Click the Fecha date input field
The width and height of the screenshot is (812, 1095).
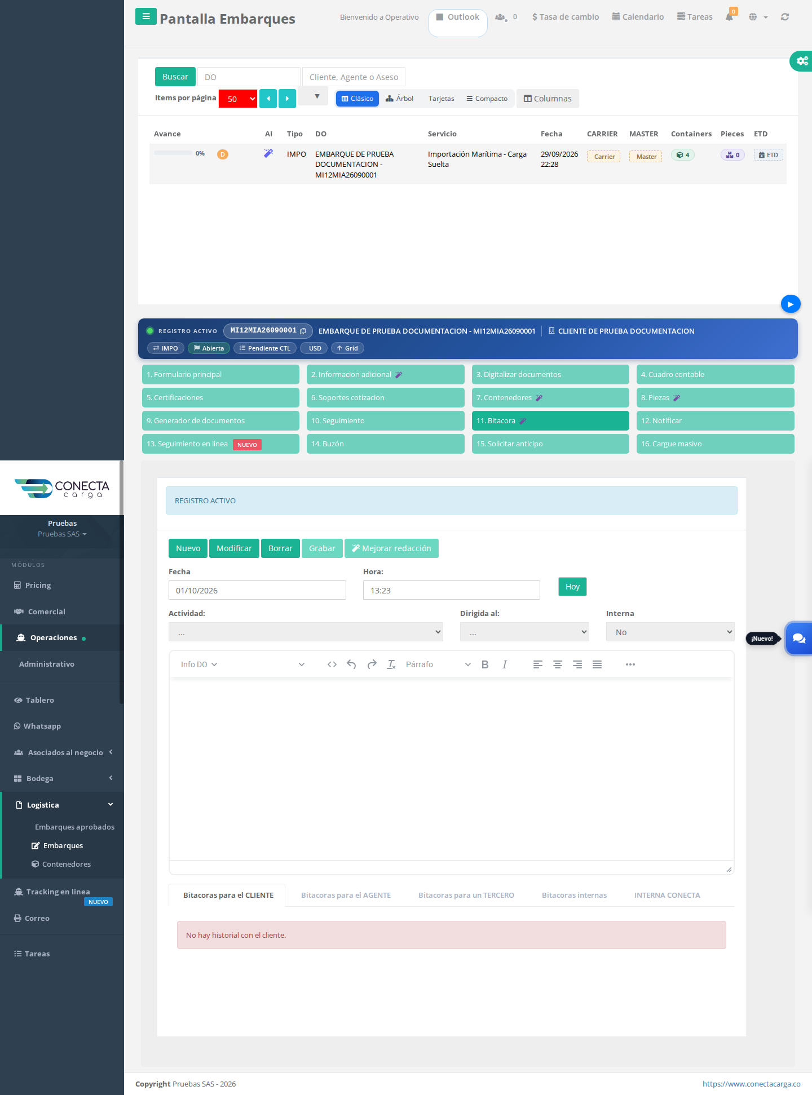tap(257, 590)
